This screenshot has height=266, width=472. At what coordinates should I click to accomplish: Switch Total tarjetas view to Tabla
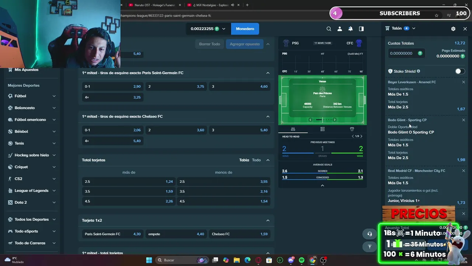pyautogui.click(x=244, y=160)
